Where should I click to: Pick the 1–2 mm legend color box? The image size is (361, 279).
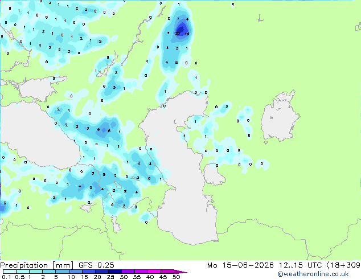36,272
